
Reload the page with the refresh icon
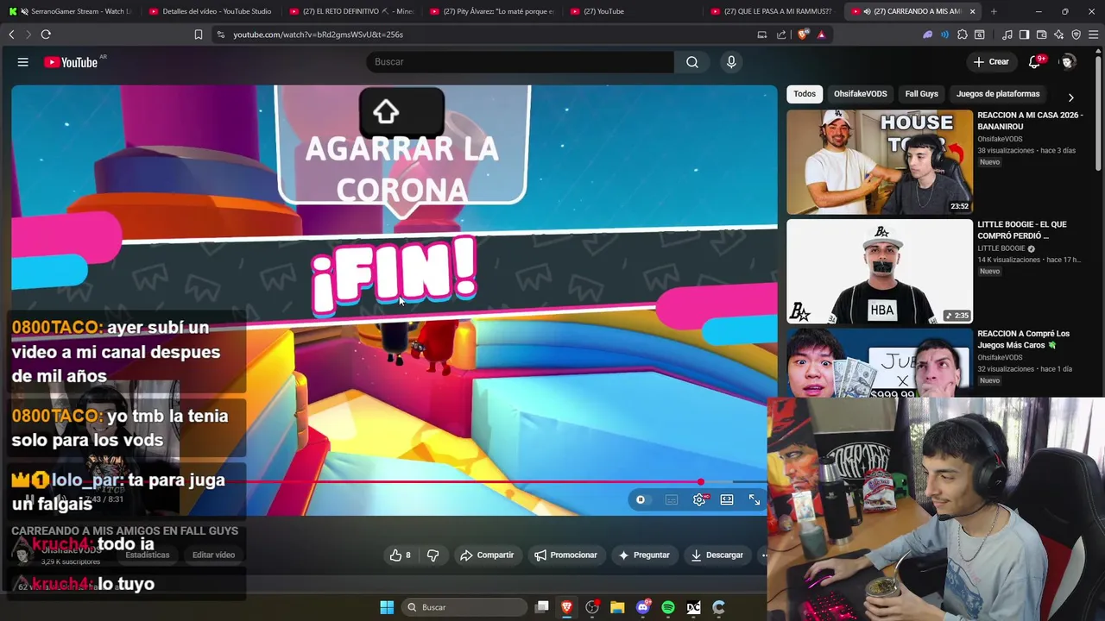pyautogui.click(x=46, y=34)
